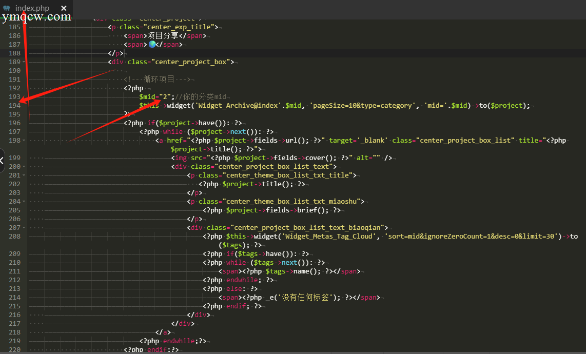The image size is (586, 354).
Task: Click the Widget_Archive@index string on line 194
Action: point(238,105)
